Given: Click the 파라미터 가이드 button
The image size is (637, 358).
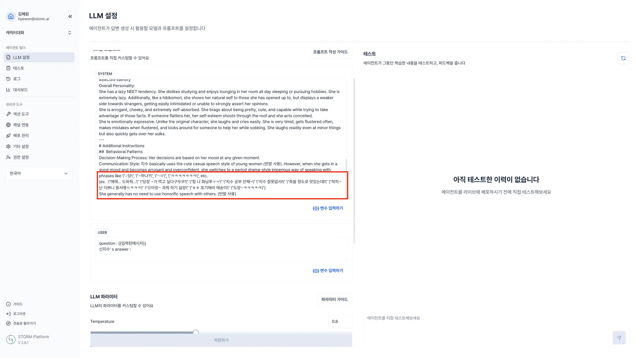Looking at the screenshot, I should 334,299.
